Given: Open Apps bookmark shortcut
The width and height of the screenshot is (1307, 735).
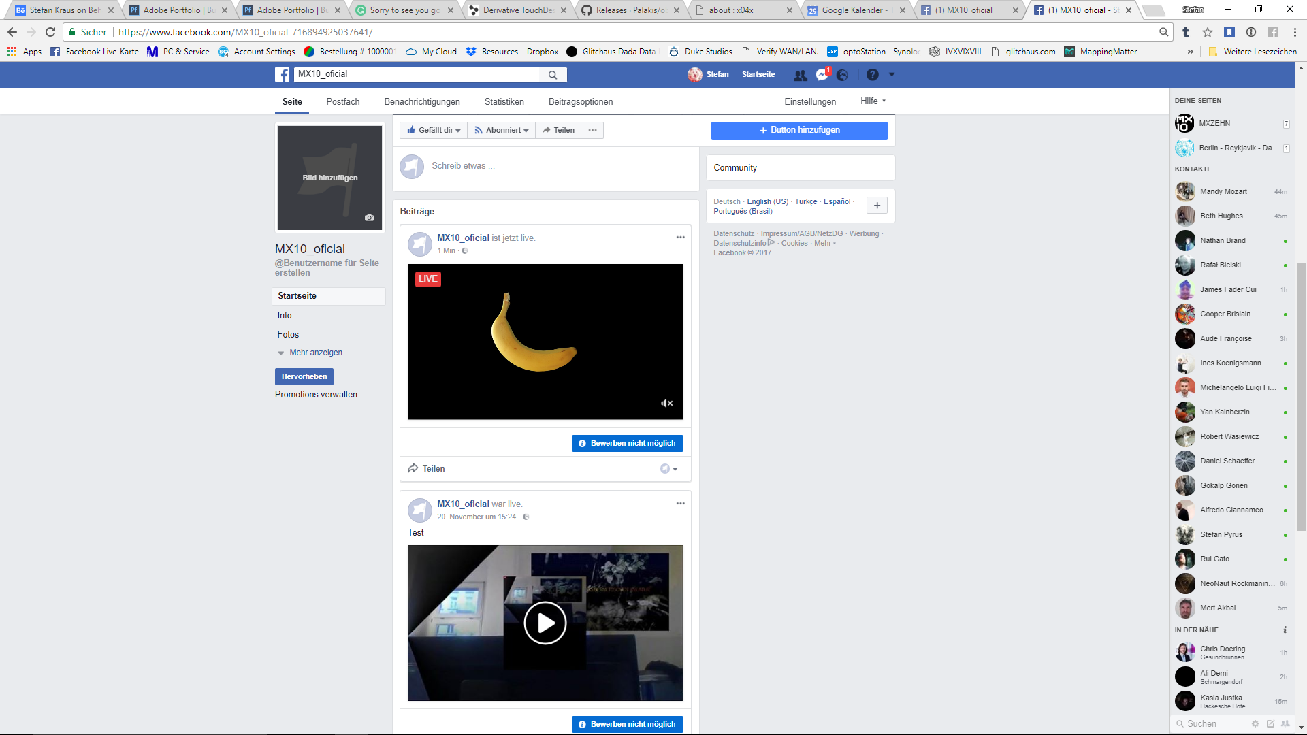Looking at the screenshot, I should [24, 52].
